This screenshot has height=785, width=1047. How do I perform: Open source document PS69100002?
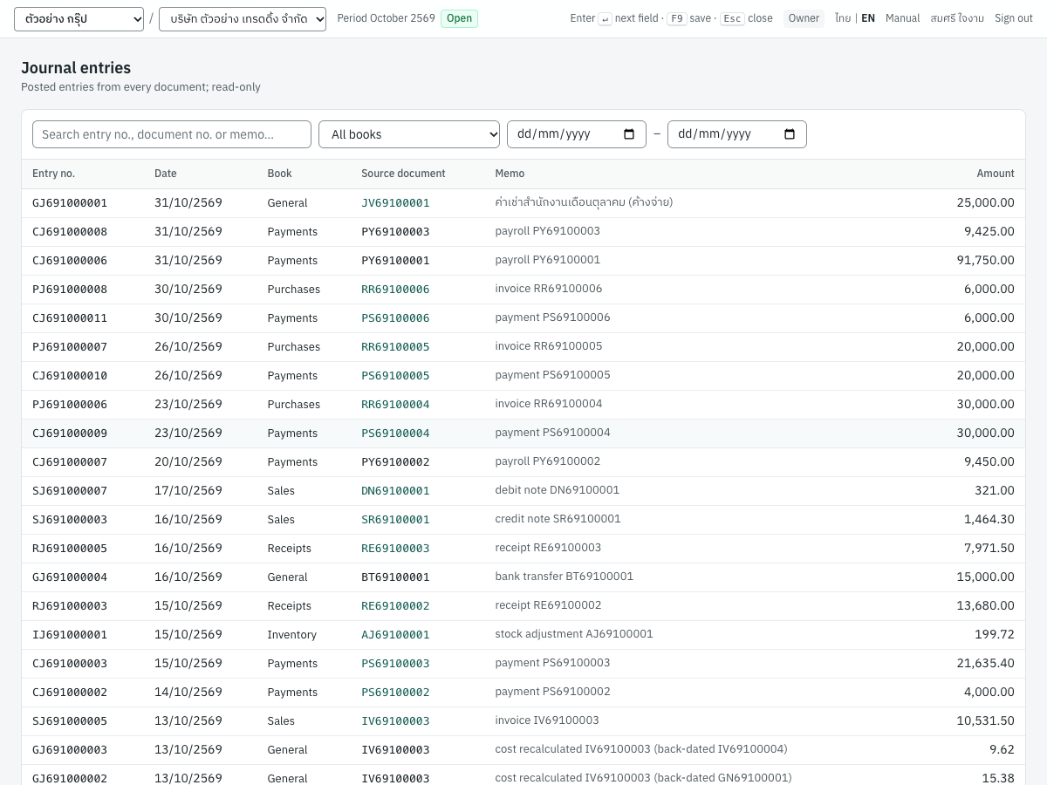[x=395, y=693]
